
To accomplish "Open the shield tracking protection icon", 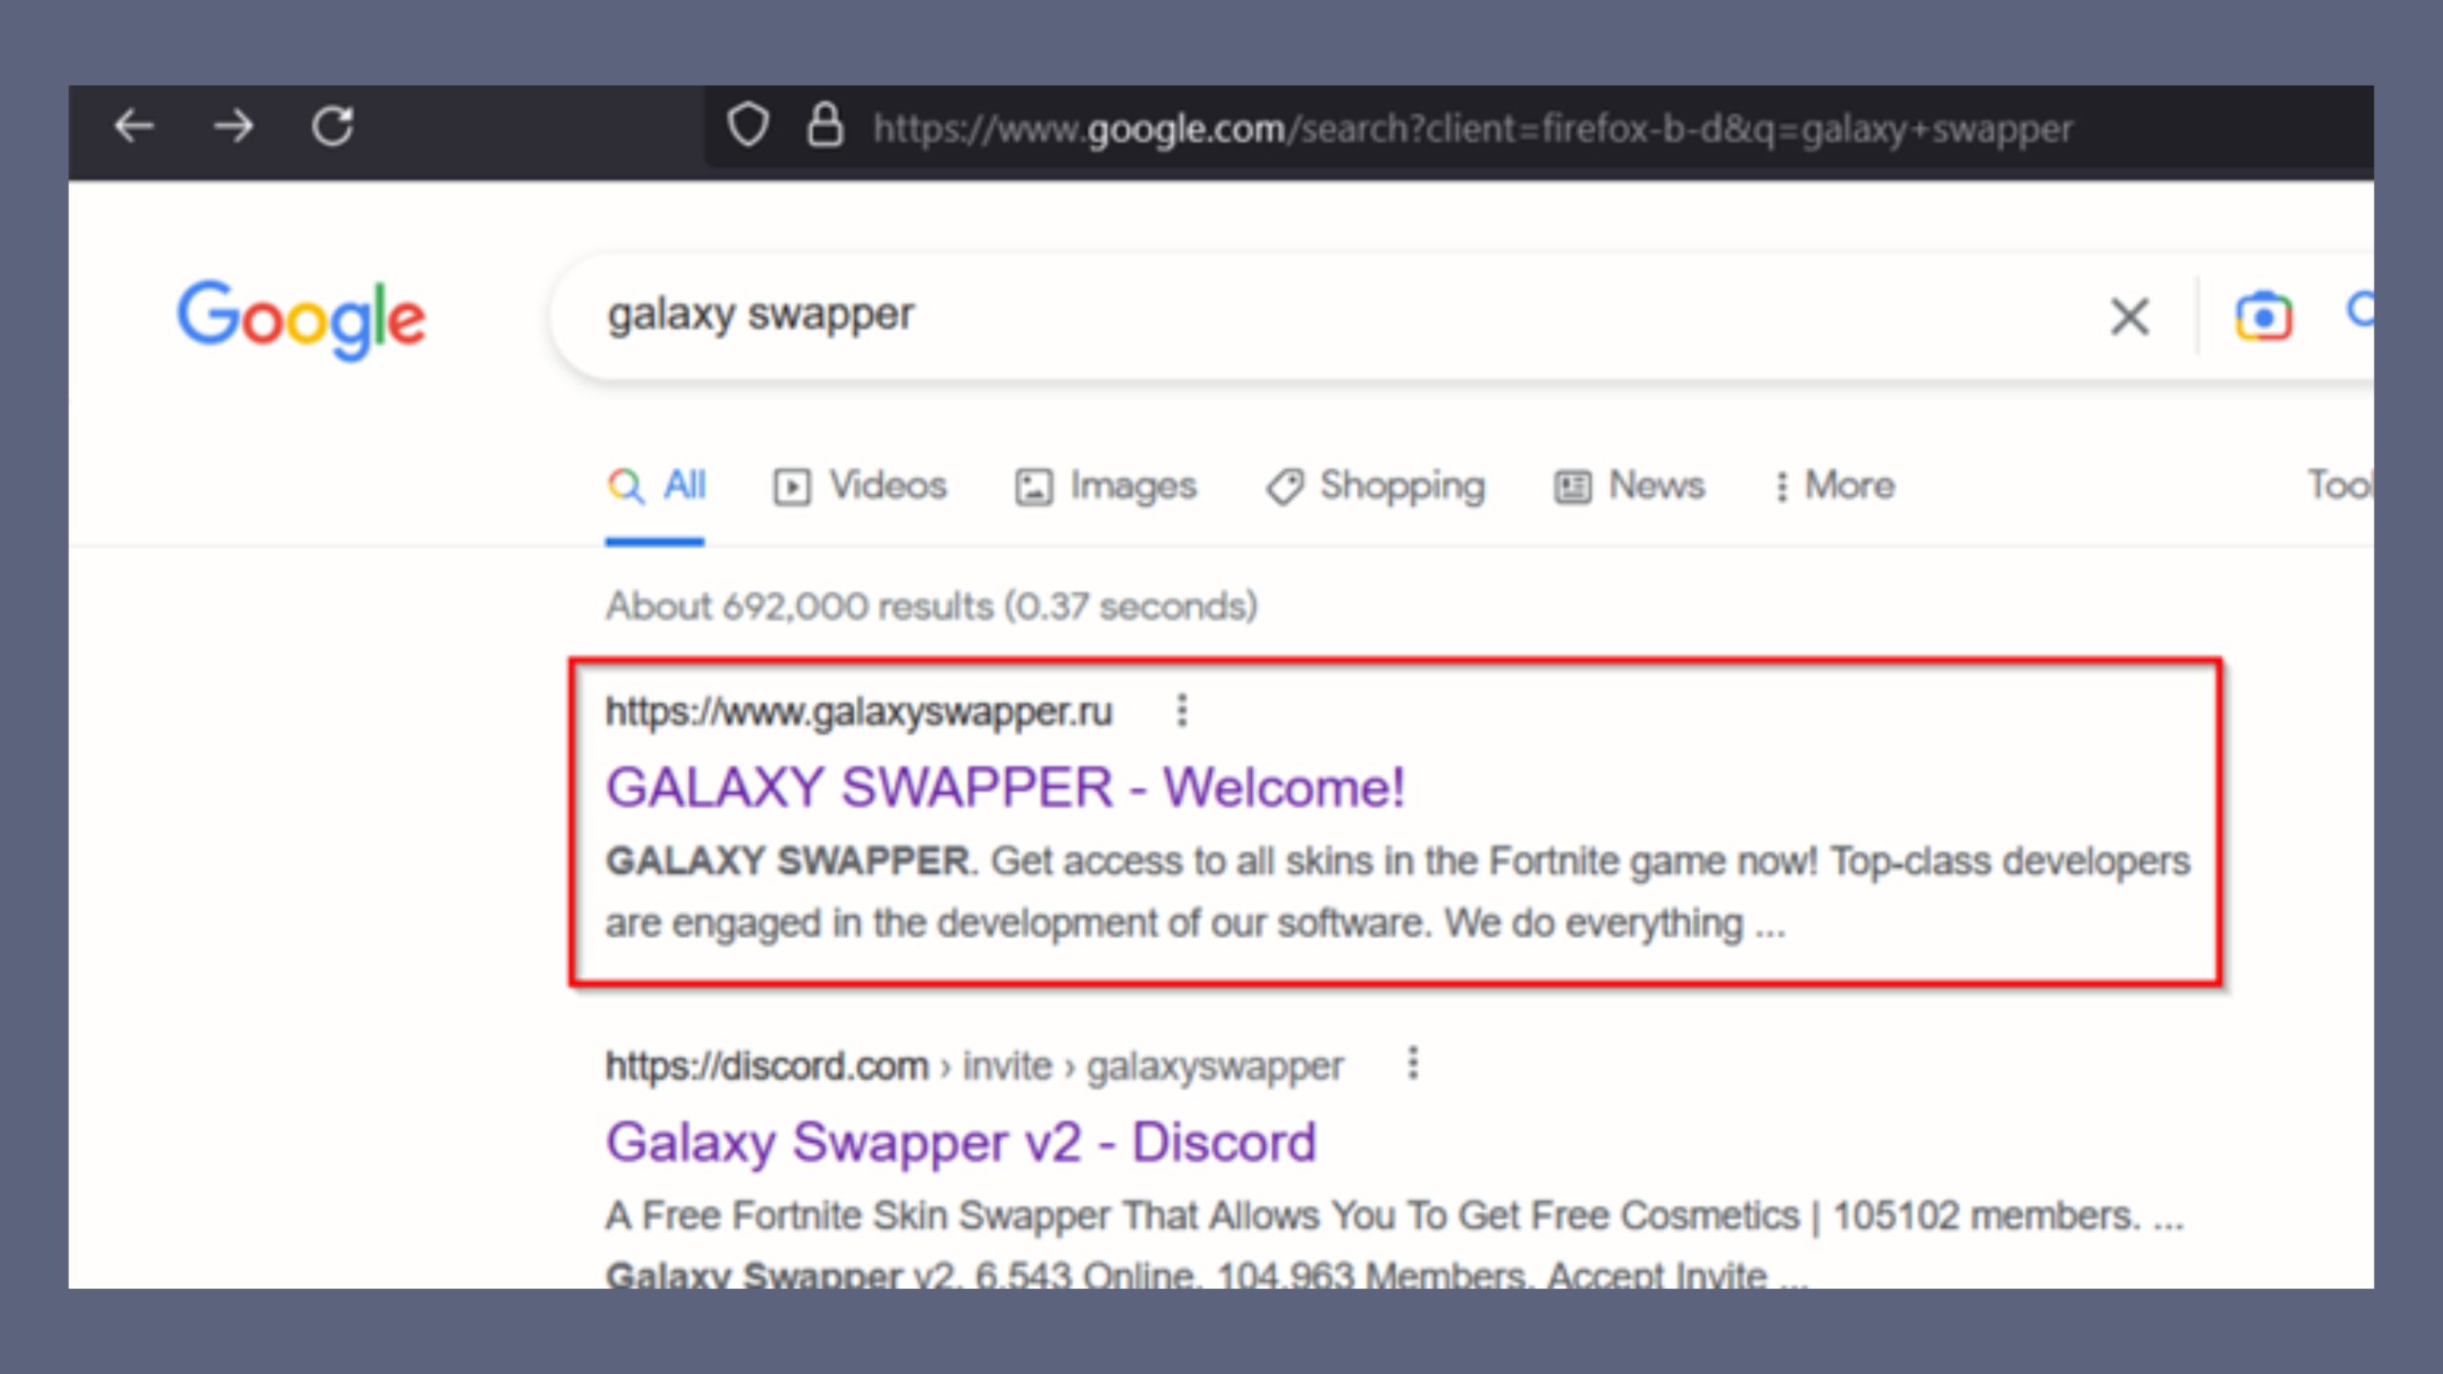I will click(747, 126).
